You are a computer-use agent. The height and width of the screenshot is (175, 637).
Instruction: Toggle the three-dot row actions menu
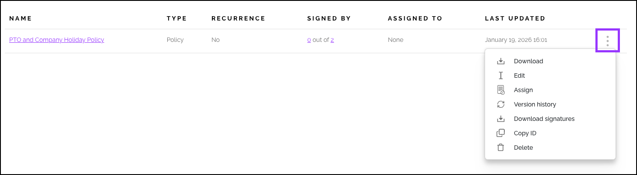pos(607,41)
